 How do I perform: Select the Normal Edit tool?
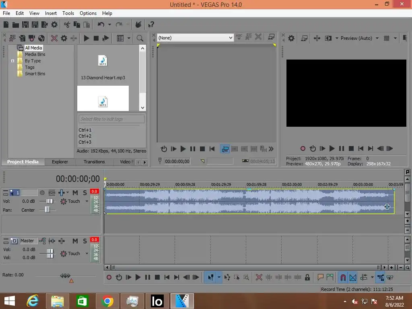pyautogui.click(x=210, y=277)
